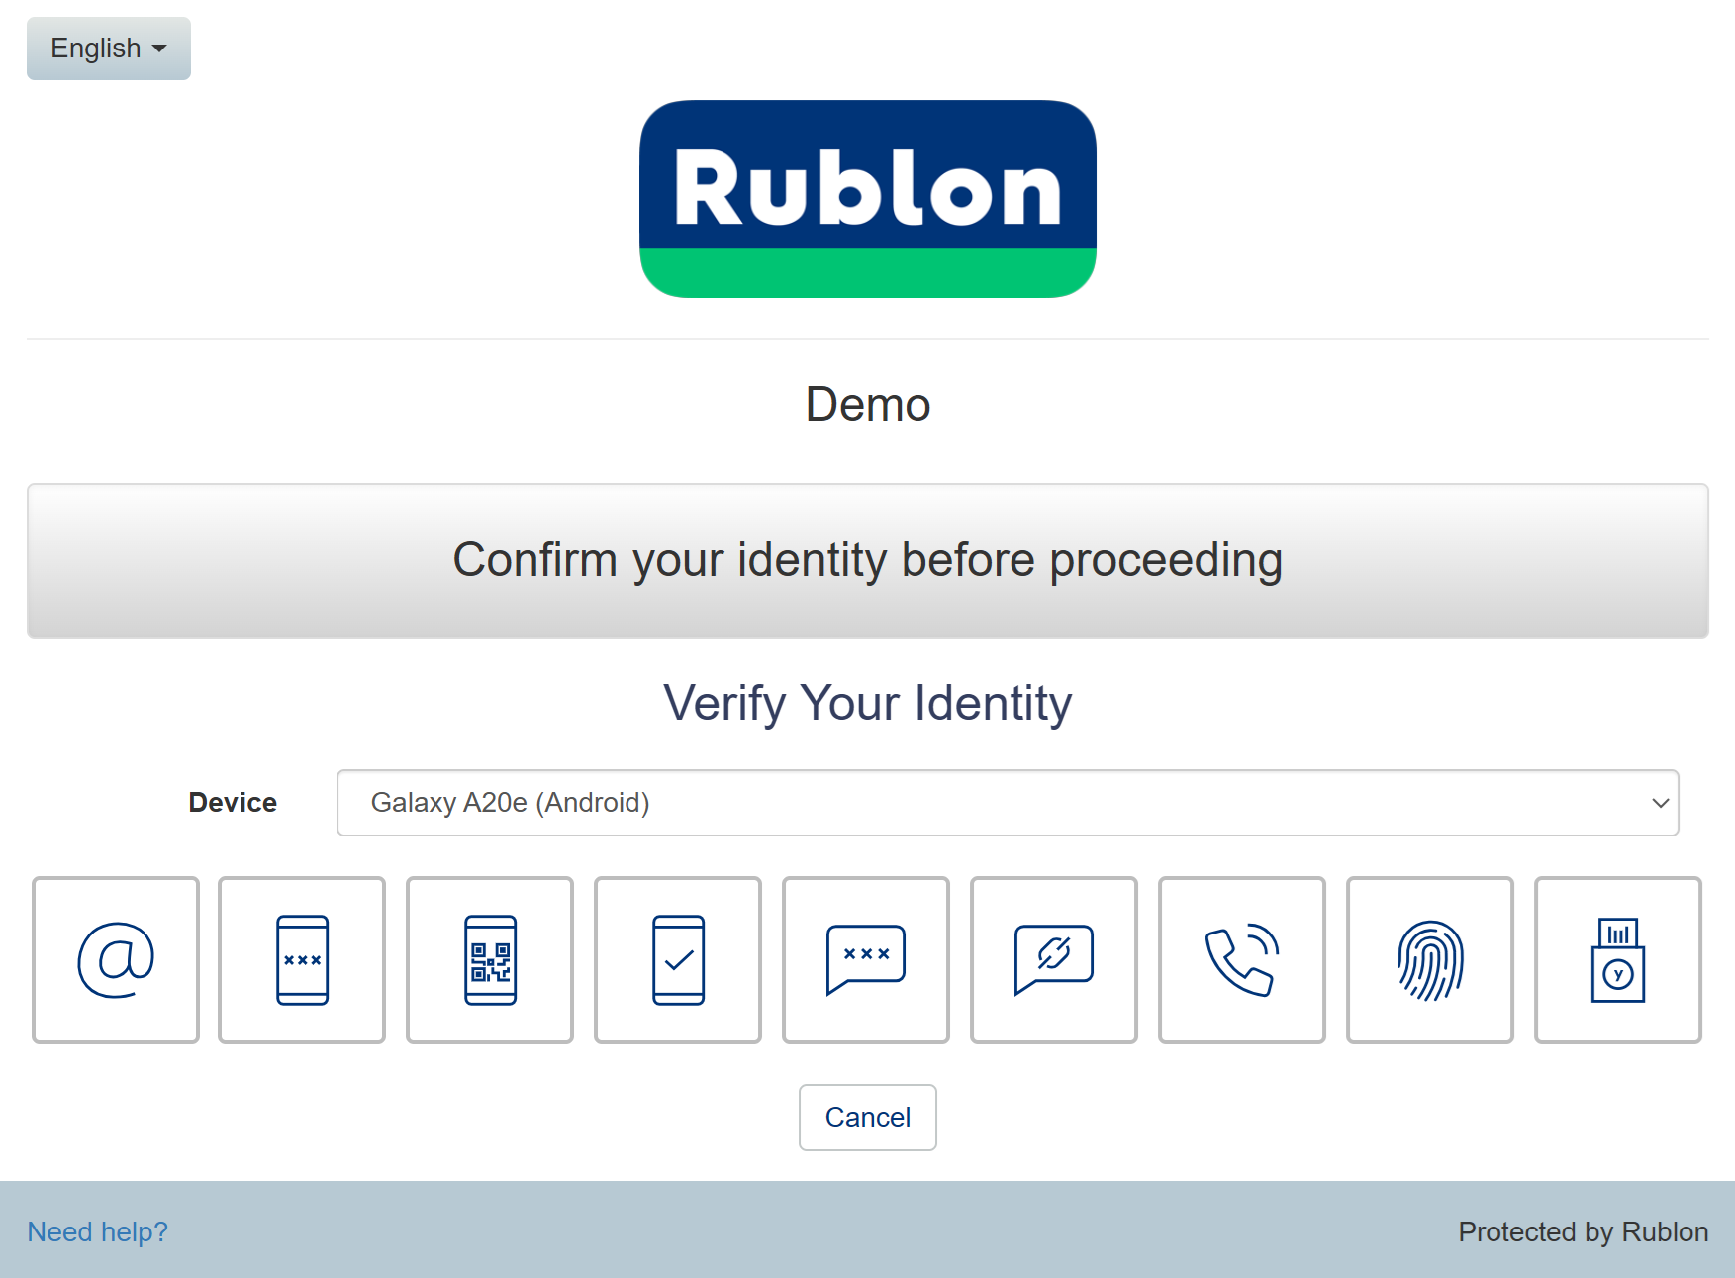Click the Protected by Rublon footer text
1735x1278 pixels.
(1583, 1231)
